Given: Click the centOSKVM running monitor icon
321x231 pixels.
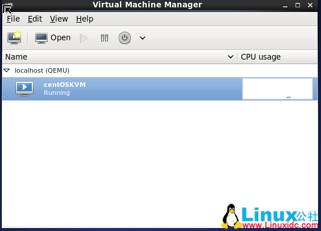Looking at the screenshot, I should pyautogui.click(x=24, y=89).
